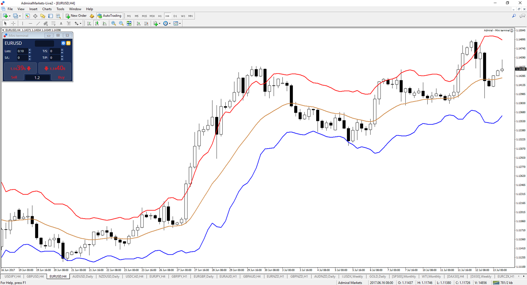Switch chart to Candlesticks mode

point(97,23)
